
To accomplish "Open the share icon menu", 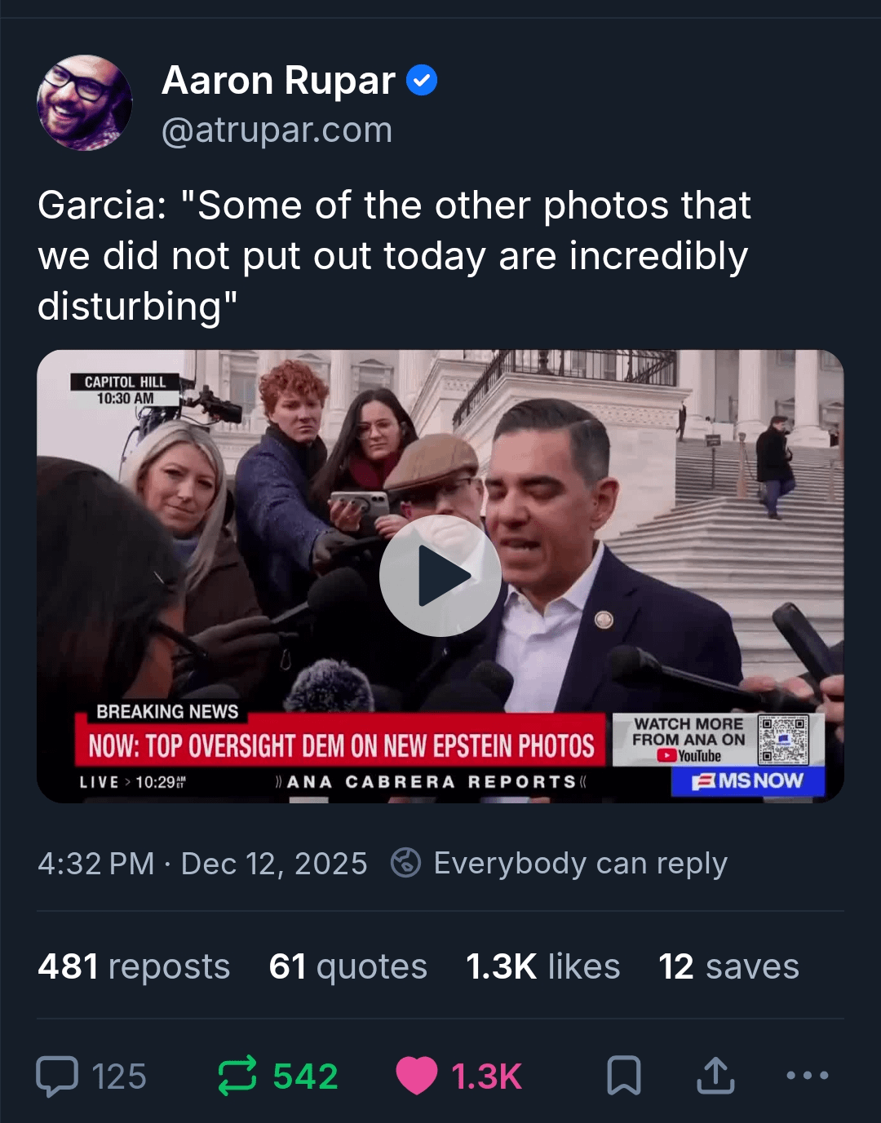I will tap(715, 1076).
